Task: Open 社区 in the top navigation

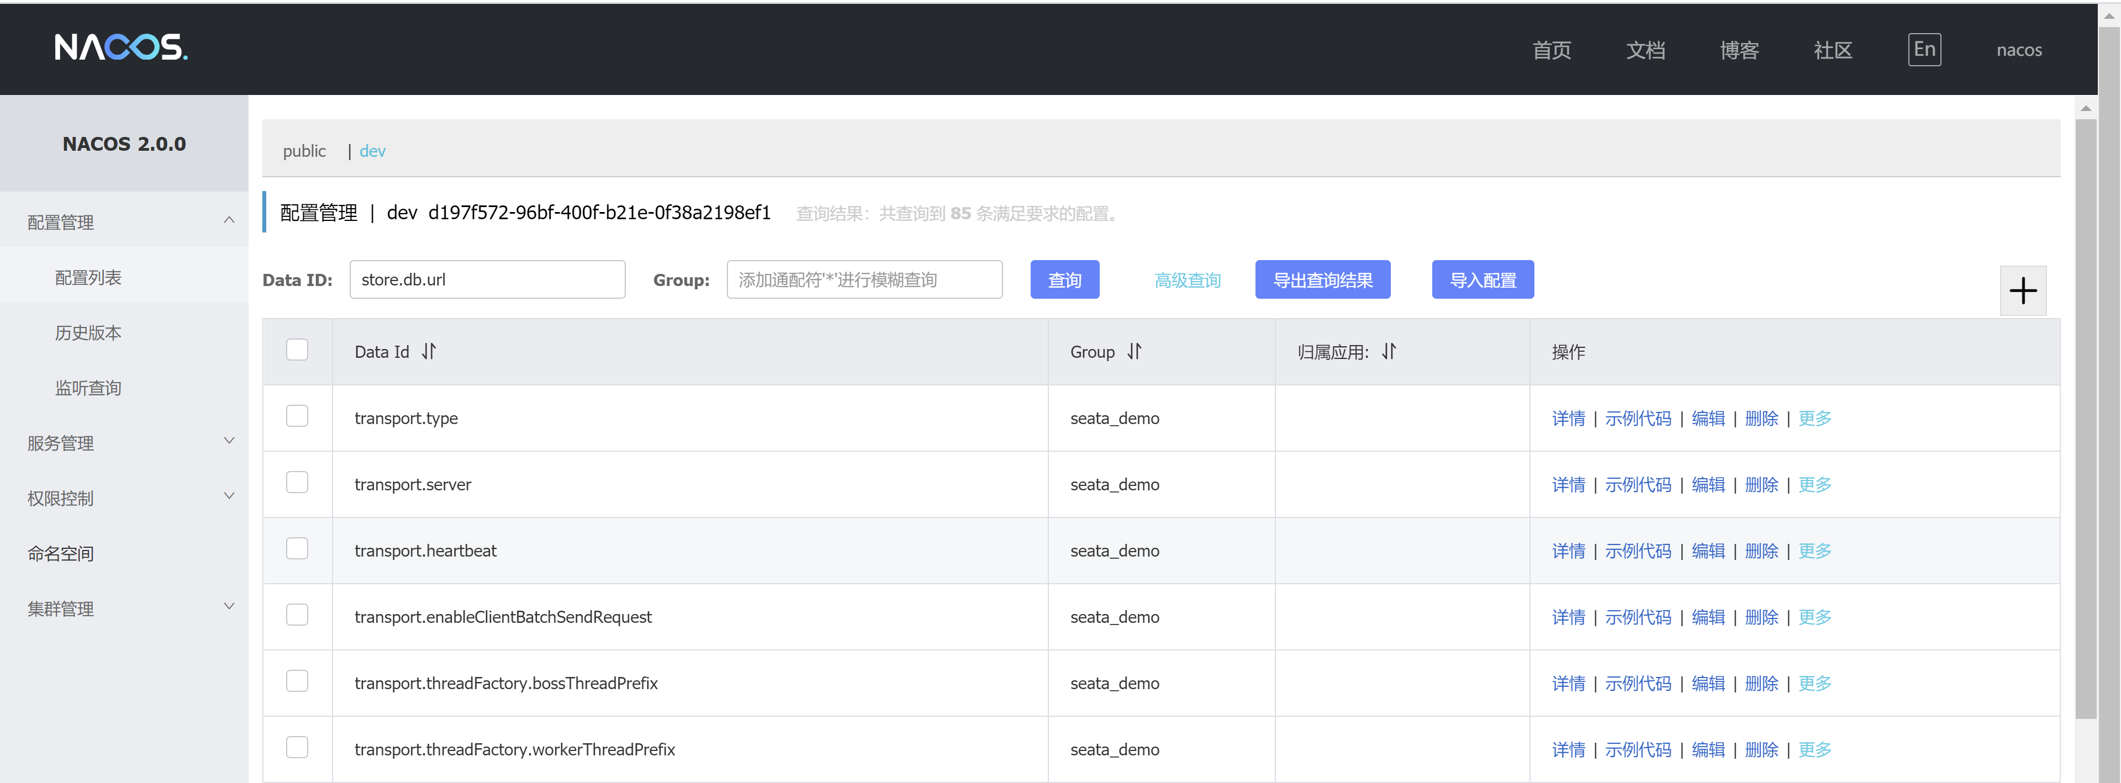Action: tap(1833, 50)
